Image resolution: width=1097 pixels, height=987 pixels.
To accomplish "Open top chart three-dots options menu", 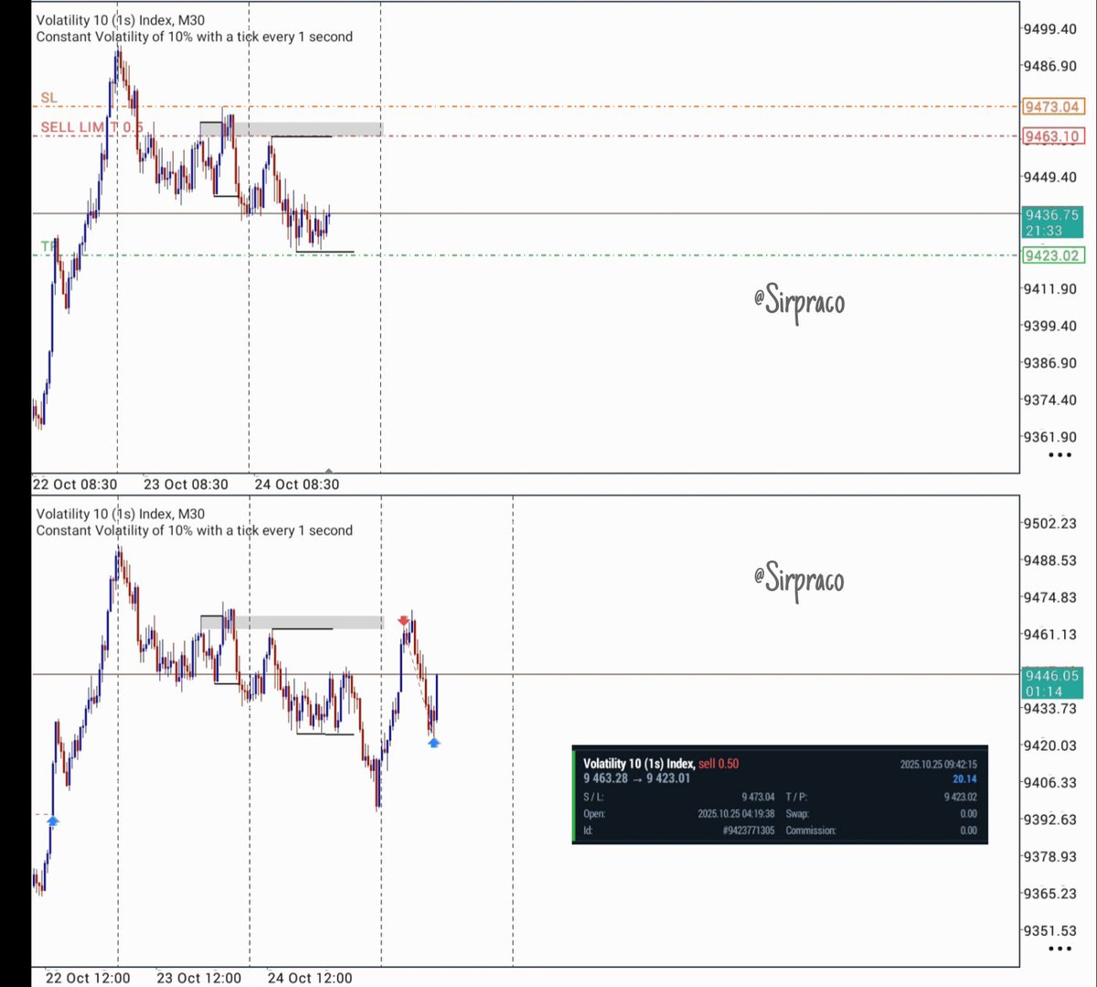I will click(1060, 455).
